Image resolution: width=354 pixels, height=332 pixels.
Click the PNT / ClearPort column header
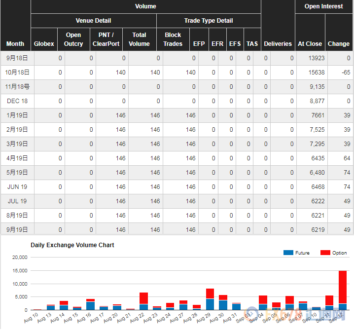tap(106, 39)
